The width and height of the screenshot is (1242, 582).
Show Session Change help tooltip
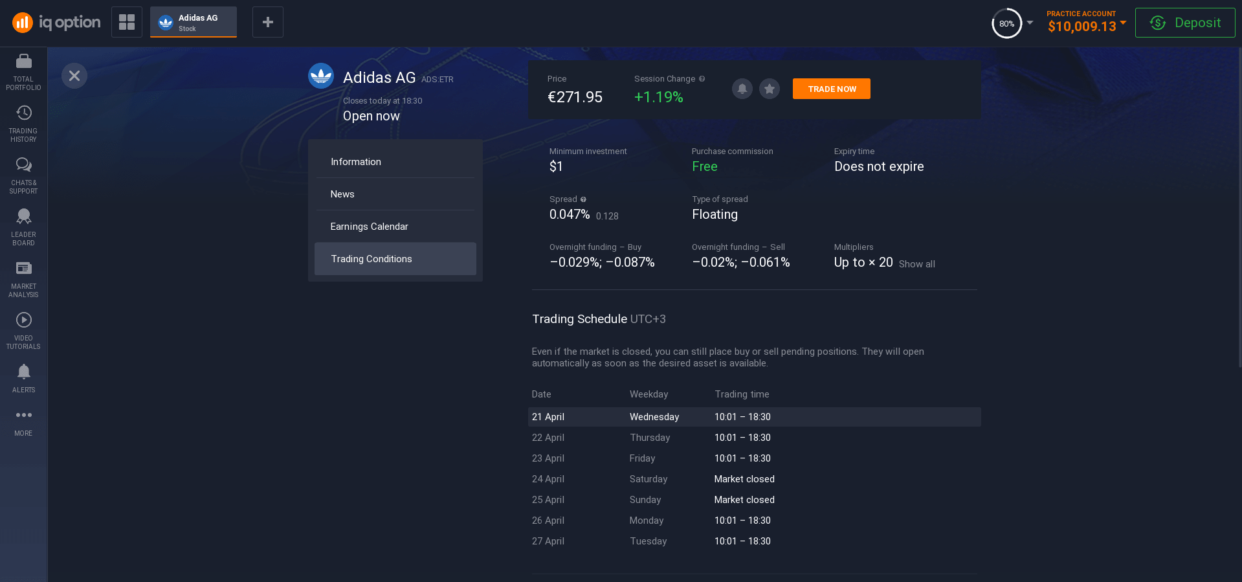pos(702,79)
